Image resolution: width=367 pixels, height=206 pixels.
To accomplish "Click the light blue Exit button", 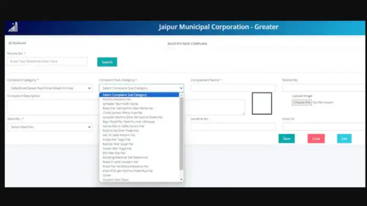I will pyautogui.click(x=344, y=139).
